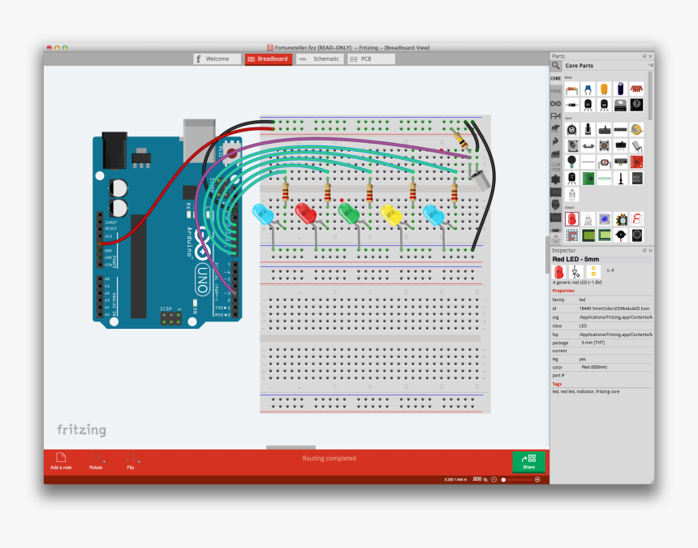Screen dimensions: 698x548
Task: Click the Flip button
Action: pyautogui.click(x=131, y=461)
